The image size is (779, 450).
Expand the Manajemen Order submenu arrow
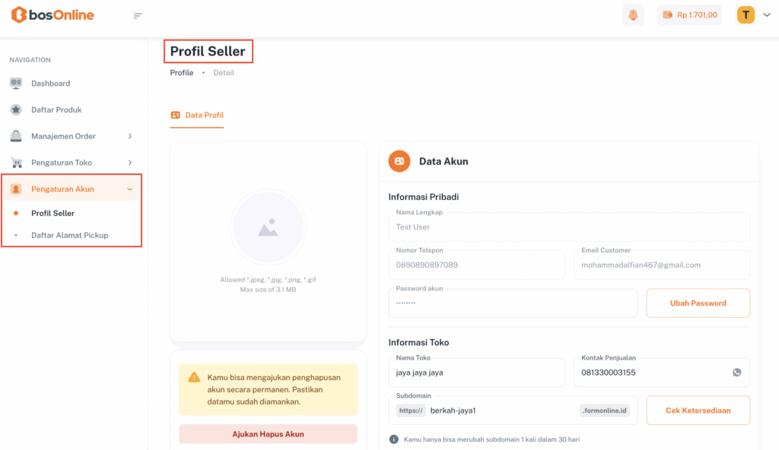130,136
